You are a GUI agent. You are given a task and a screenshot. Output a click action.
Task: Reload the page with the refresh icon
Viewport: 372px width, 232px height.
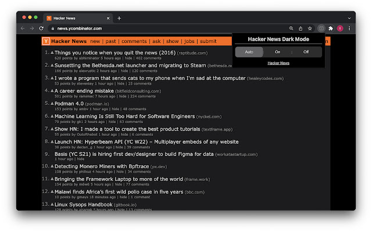tap(41, 28)
